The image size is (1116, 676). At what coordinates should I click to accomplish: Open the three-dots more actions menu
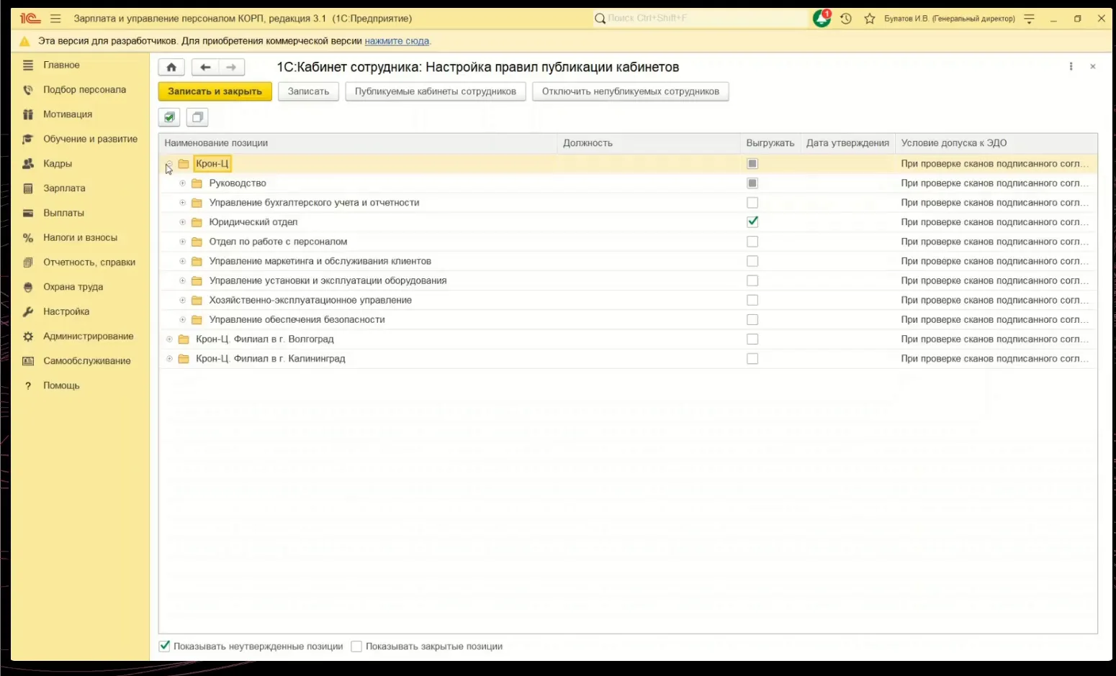pos(1071,67)
